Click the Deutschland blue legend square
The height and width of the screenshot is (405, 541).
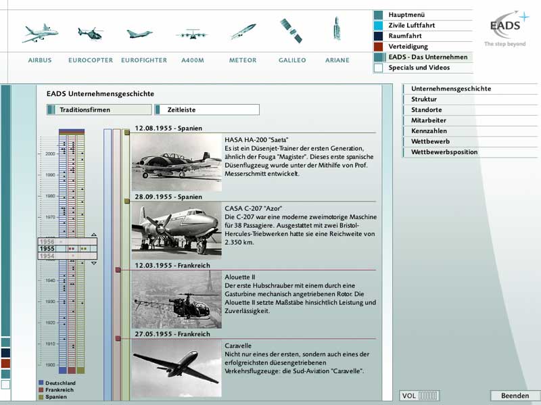click(x=41, y=383)
